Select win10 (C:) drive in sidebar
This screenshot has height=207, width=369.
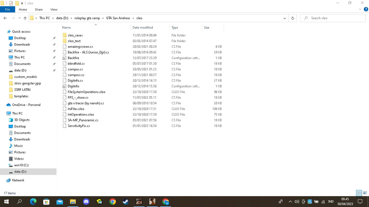[x=21, y=165]
